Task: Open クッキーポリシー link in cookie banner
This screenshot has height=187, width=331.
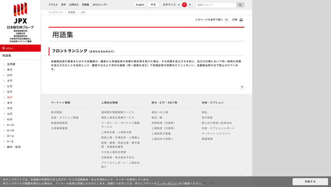Action: tap(167, 183)
